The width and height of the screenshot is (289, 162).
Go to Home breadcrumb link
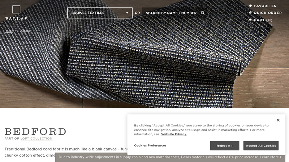(9, 31)
